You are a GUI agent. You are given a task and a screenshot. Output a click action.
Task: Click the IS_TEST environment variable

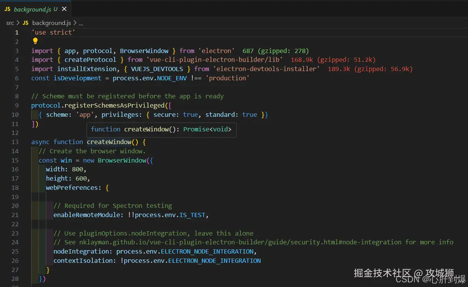pyautogui.click(x=192, y=215)
